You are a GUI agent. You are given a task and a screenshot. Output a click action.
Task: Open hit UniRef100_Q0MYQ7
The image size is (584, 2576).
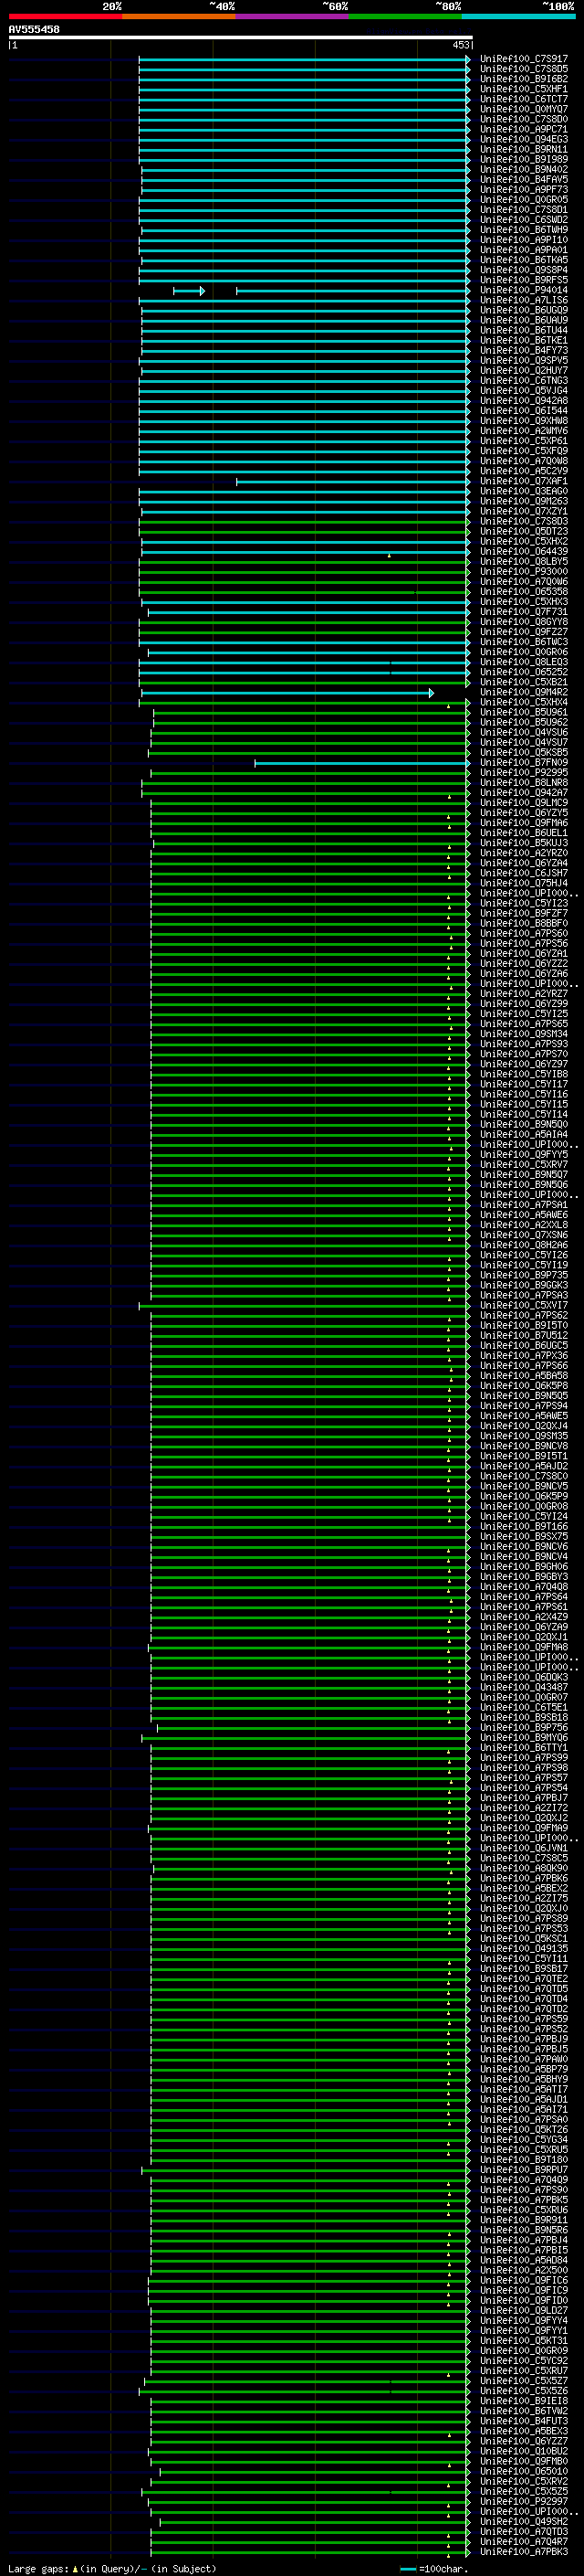pos(524,109)
